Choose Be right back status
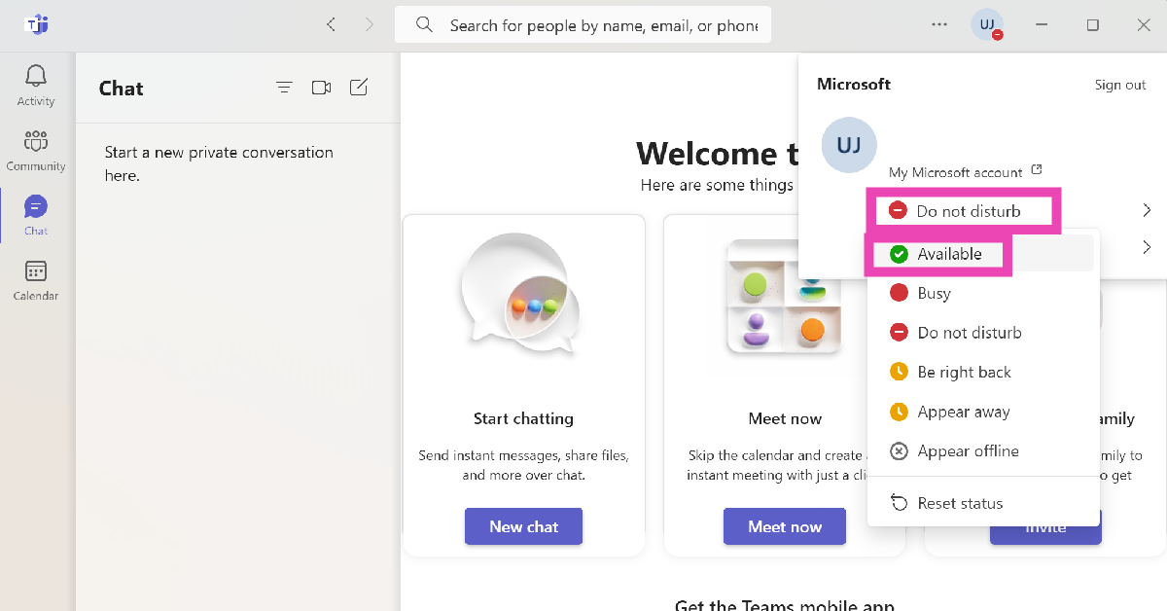The image size is (1167, 611). pyautogui.click(x=963, y=372)
